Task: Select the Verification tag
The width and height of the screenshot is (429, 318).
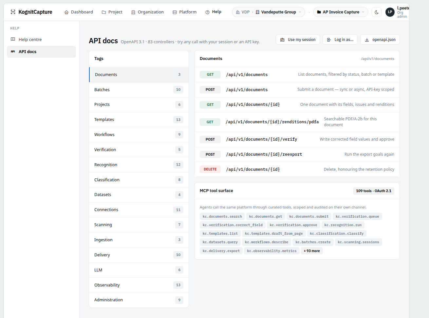Action: (139, 149)
